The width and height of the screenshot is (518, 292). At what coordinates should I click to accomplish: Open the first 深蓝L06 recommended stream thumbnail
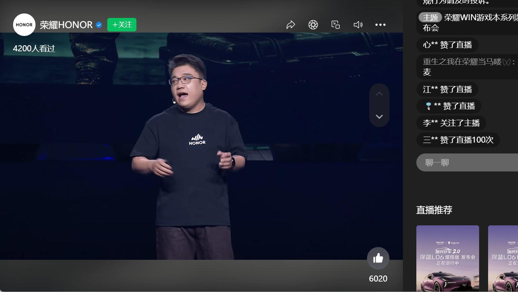(448, 259)
